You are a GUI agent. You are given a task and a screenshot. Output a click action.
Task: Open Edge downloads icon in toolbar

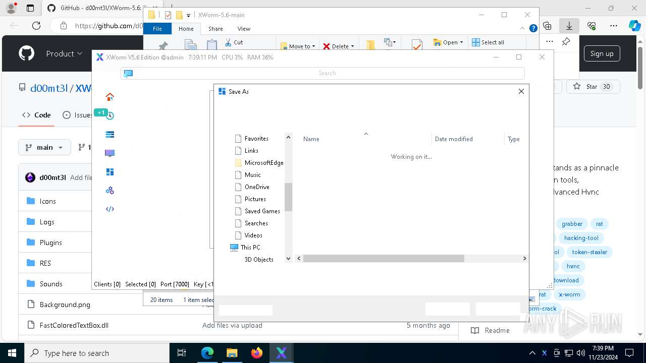pyautogui.click(x=569, y=26)
